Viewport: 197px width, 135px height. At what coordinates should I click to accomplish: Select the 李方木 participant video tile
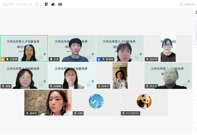[168, 76]
